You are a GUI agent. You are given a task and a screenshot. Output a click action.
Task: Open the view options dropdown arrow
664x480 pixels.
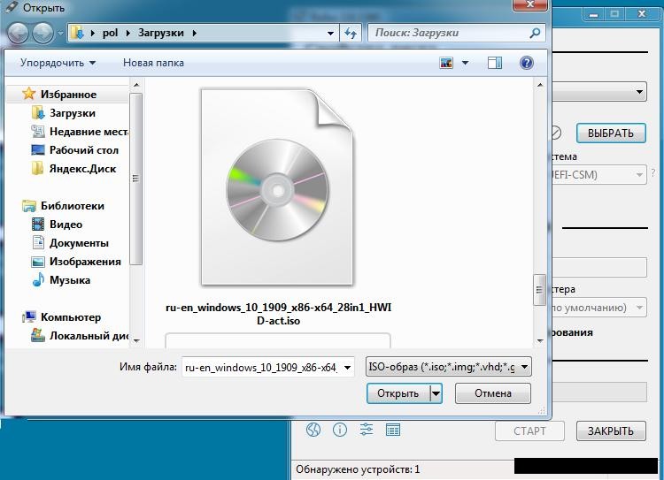click(465, 63)
